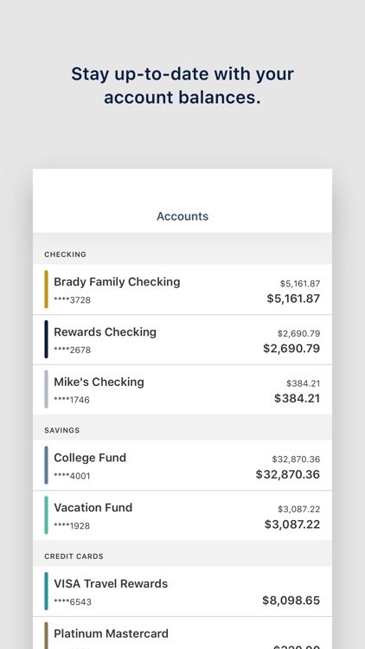Click account number ending 3728
365x649 pixels.
point(73,300)
